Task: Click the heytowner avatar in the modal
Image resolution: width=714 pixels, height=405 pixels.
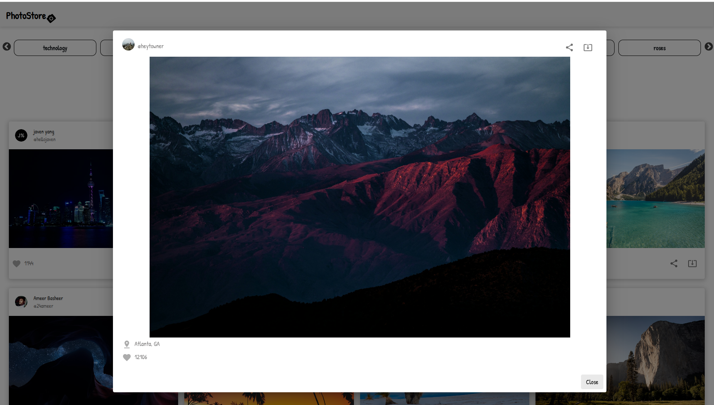Action: (128, 45)
